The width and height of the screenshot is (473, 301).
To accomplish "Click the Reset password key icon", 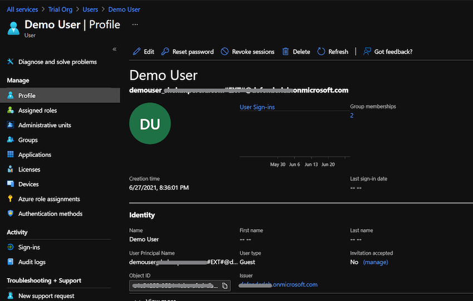I will click(x=165, y=52).
